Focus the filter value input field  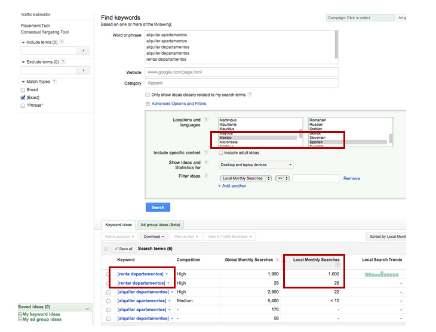click(x=315, y=178)
